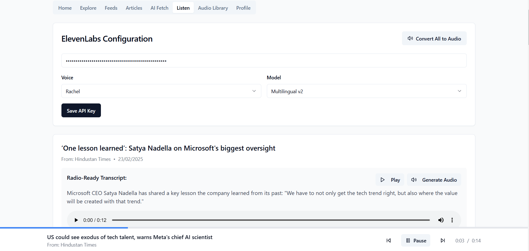Image resolution: width=529 pixels, height=251 pixels.
Task: Click the 'Model' field label
Action: pos(274,78)
